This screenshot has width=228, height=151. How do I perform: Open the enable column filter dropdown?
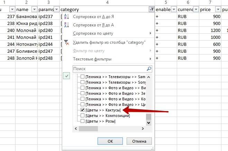[173, 9]
